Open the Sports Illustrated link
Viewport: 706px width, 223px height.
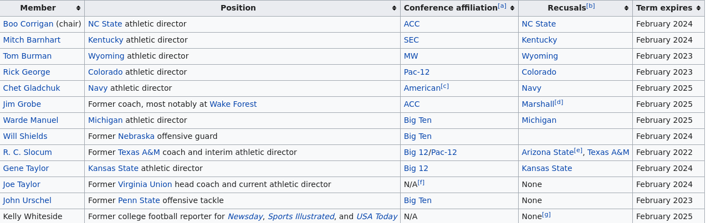(x=301, y=216)
